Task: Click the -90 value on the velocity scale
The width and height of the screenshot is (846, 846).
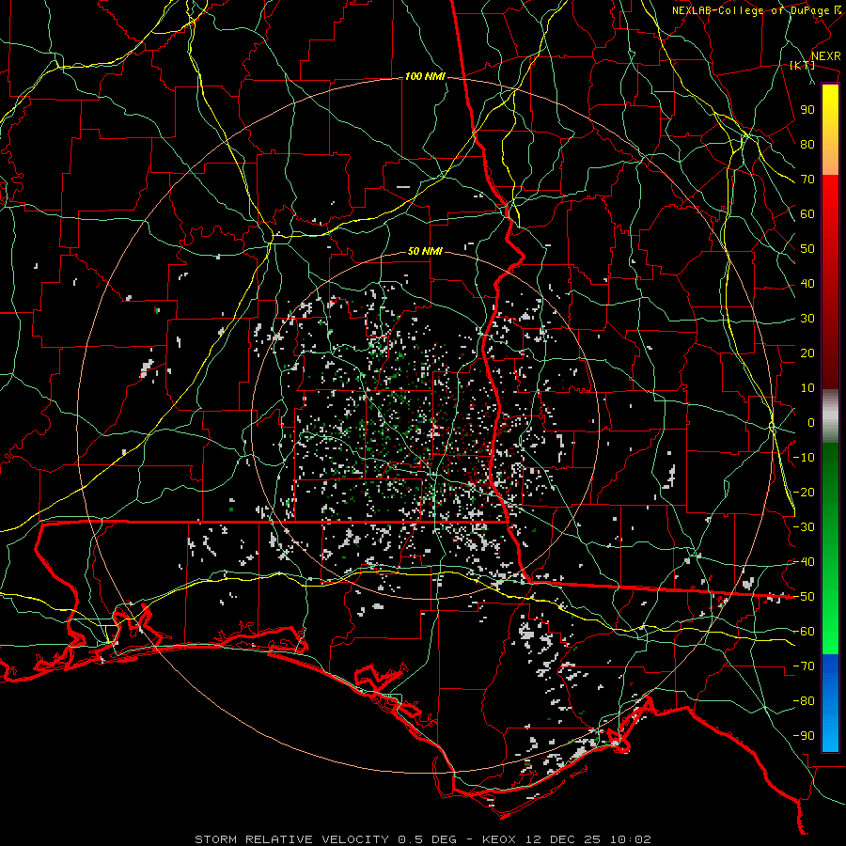Action: [804, 736]
